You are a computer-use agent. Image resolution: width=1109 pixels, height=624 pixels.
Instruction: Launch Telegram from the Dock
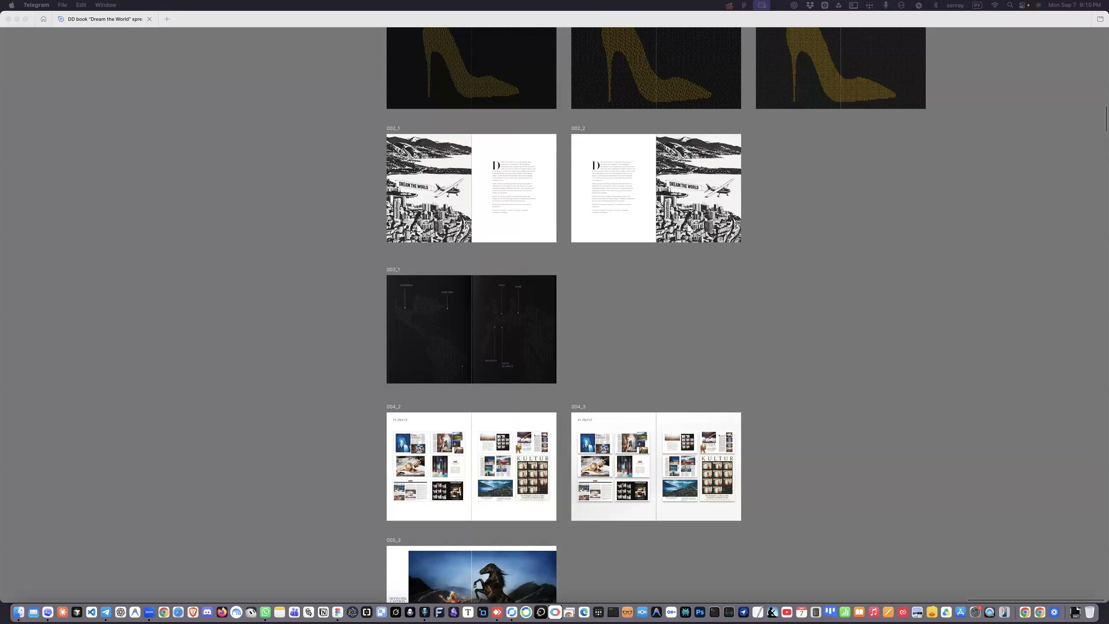point(106,612)
